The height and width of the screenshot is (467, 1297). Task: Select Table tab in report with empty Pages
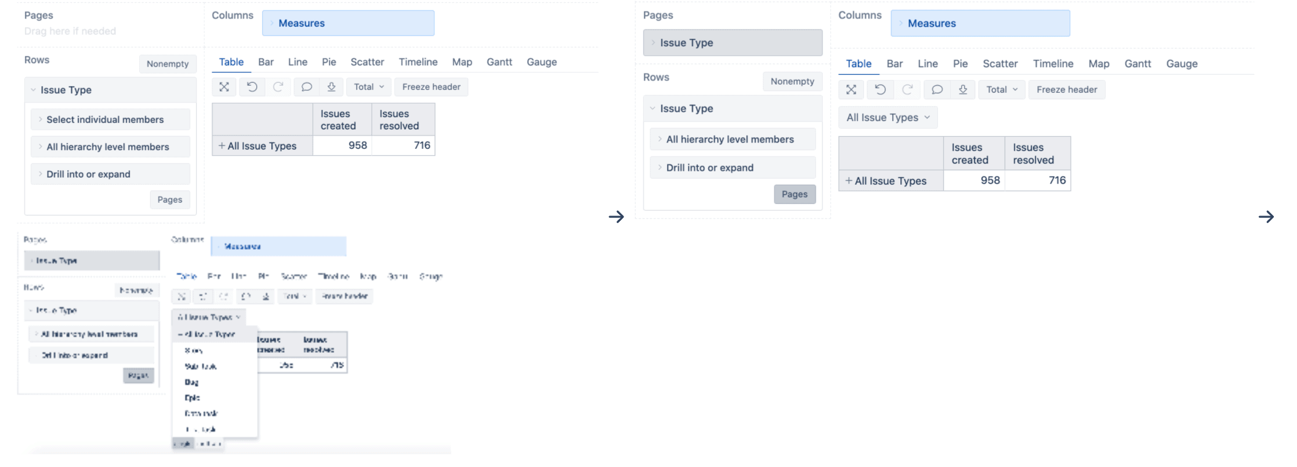pos(231,62)
